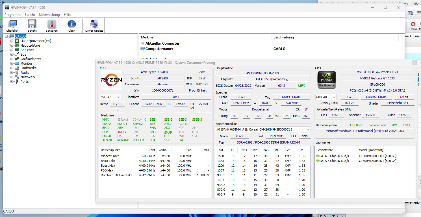
Task: Expand the Bus tree node
Action: point(12,55)
